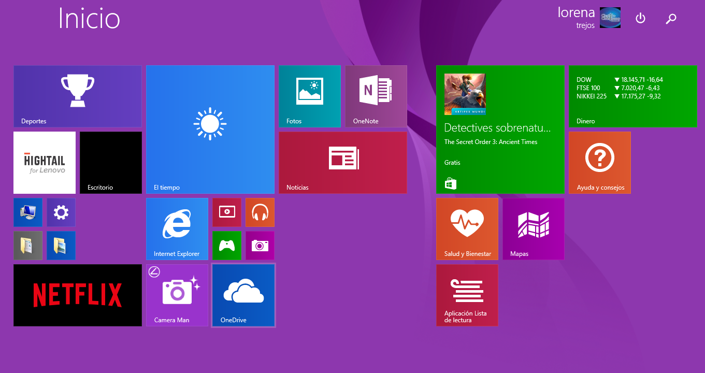Click 'The Secret Order 3: Ancient Times' text
Screen dimensions: 705x373
pyautogui.click(x=491, y=142)
